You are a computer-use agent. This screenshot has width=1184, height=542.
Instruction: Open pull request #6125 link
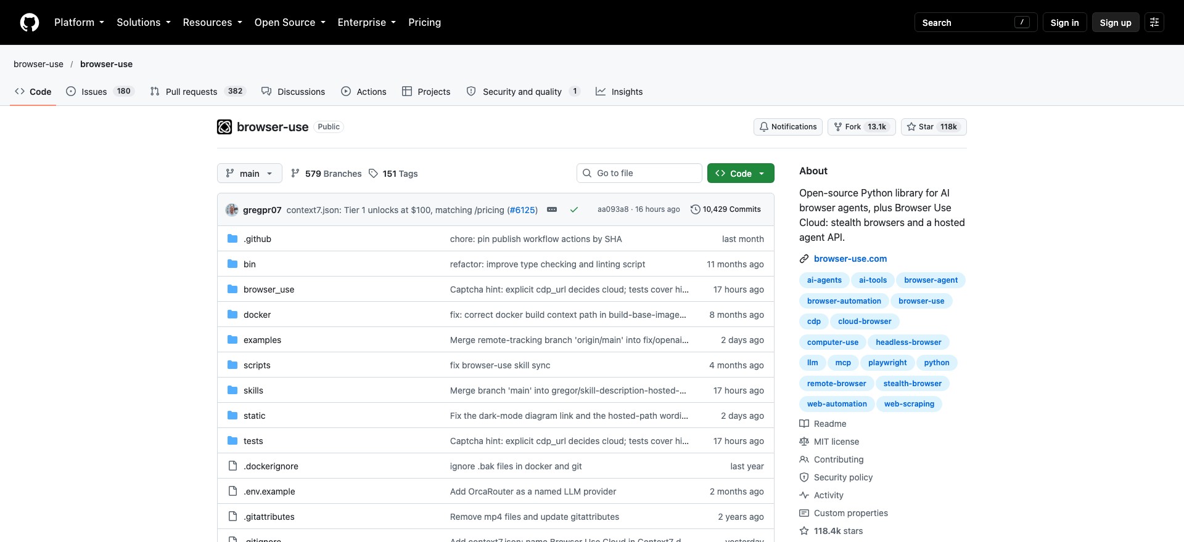(x=522, y=210)
